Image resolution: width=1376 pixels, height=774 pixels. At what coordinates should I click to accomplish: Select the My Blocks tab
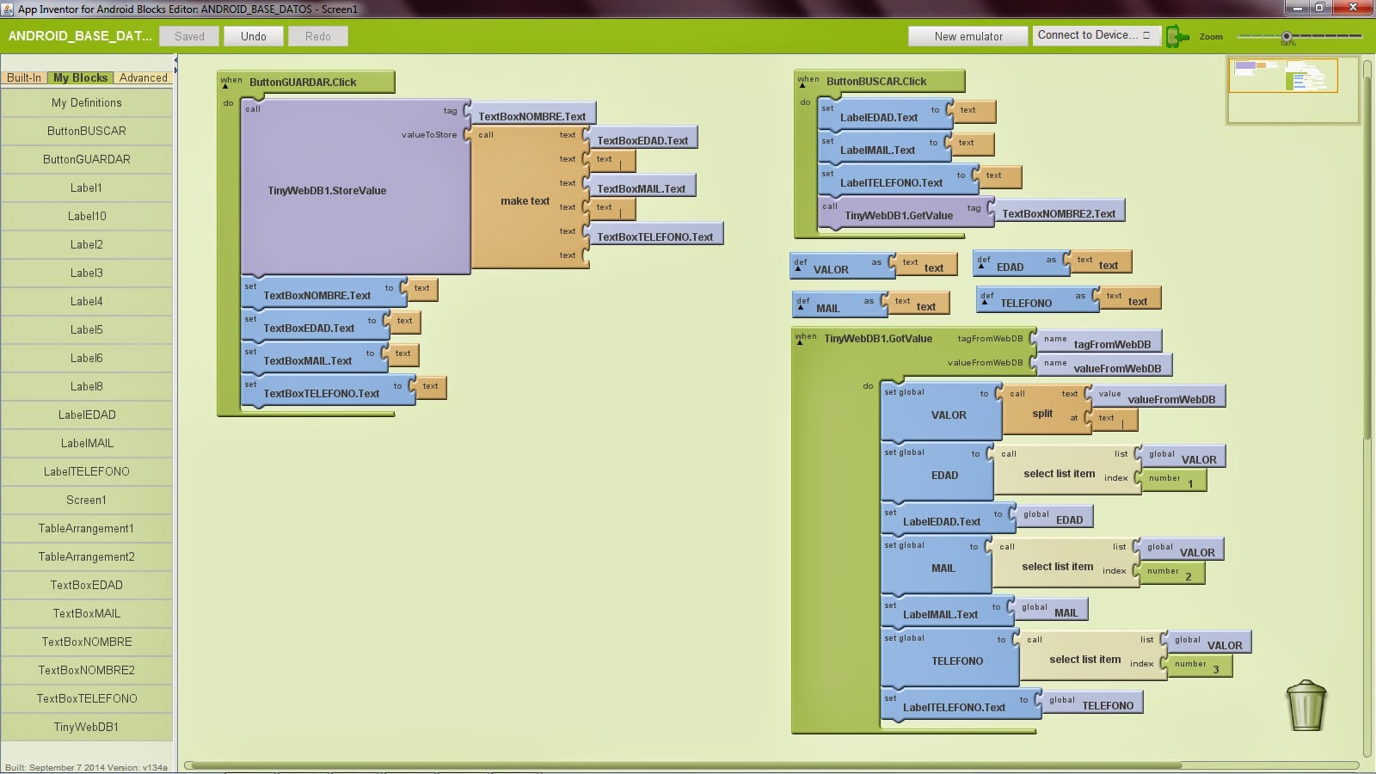point(82,77)
